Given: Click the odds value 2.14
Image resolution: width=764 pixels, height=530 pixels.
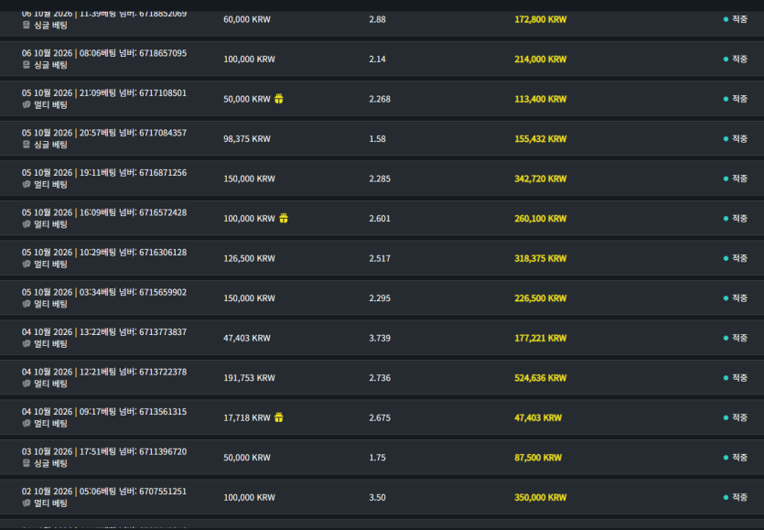Looking at the screenshot, I should [x=377, y=59].
